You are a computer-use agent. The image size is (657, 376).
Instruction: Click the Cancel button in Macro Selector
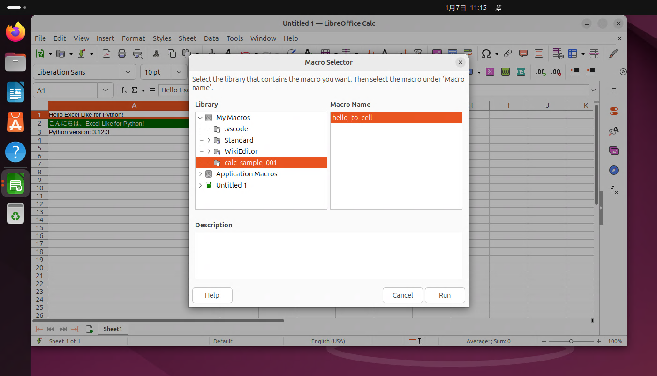402,295
